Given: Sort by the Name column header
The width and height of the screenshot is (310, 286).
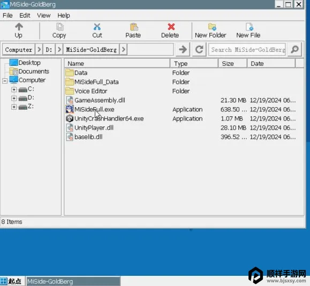Looking at the screenshot, I should pyautogui.click(x=117, y=64).
